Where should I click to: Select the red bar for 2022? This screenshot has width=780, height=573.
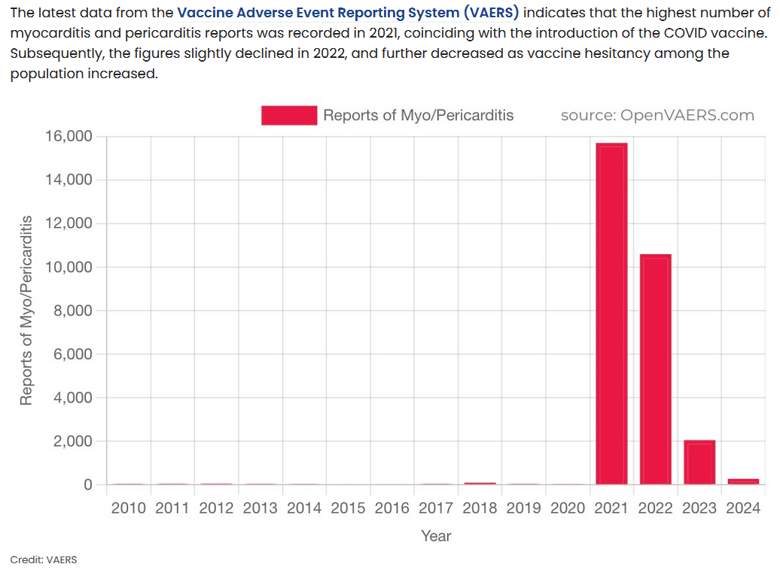(656, 369)
